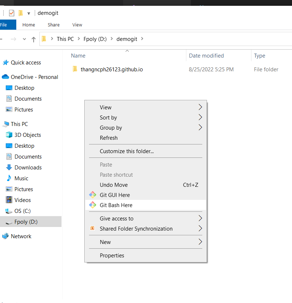Viewport: 292px width, 303px height.
Task: Select Network in navigation pane
Action: pos(21,236)
